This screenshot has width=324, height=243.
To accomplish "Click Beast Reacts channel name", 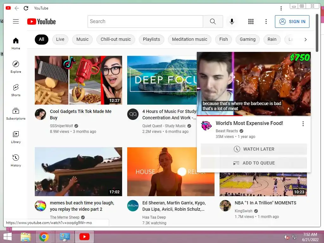I will click(x=227, y=131).
